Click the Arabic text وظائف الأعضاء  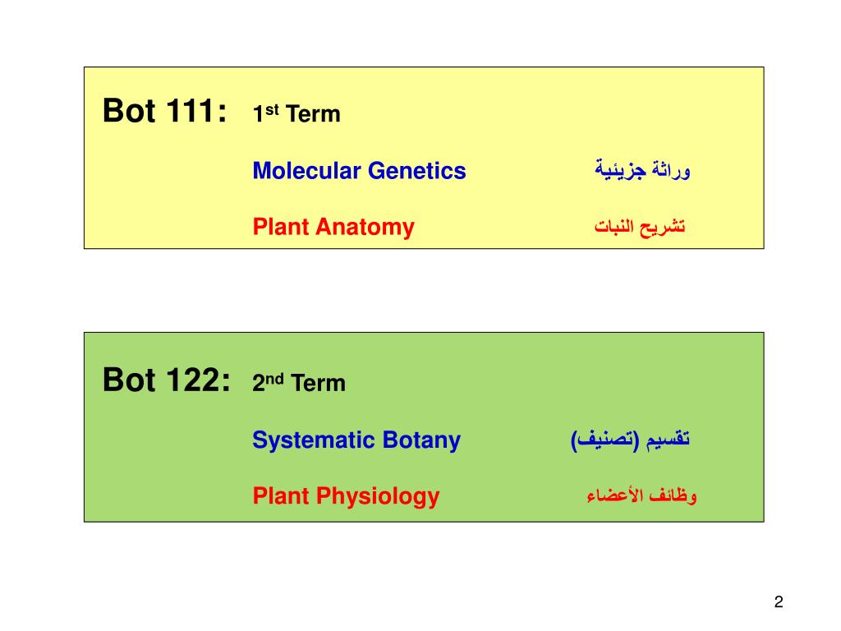[x=641, y=495]
